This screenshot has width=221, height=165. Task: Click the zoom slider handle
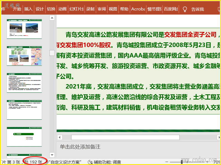(x=182, y=162)
